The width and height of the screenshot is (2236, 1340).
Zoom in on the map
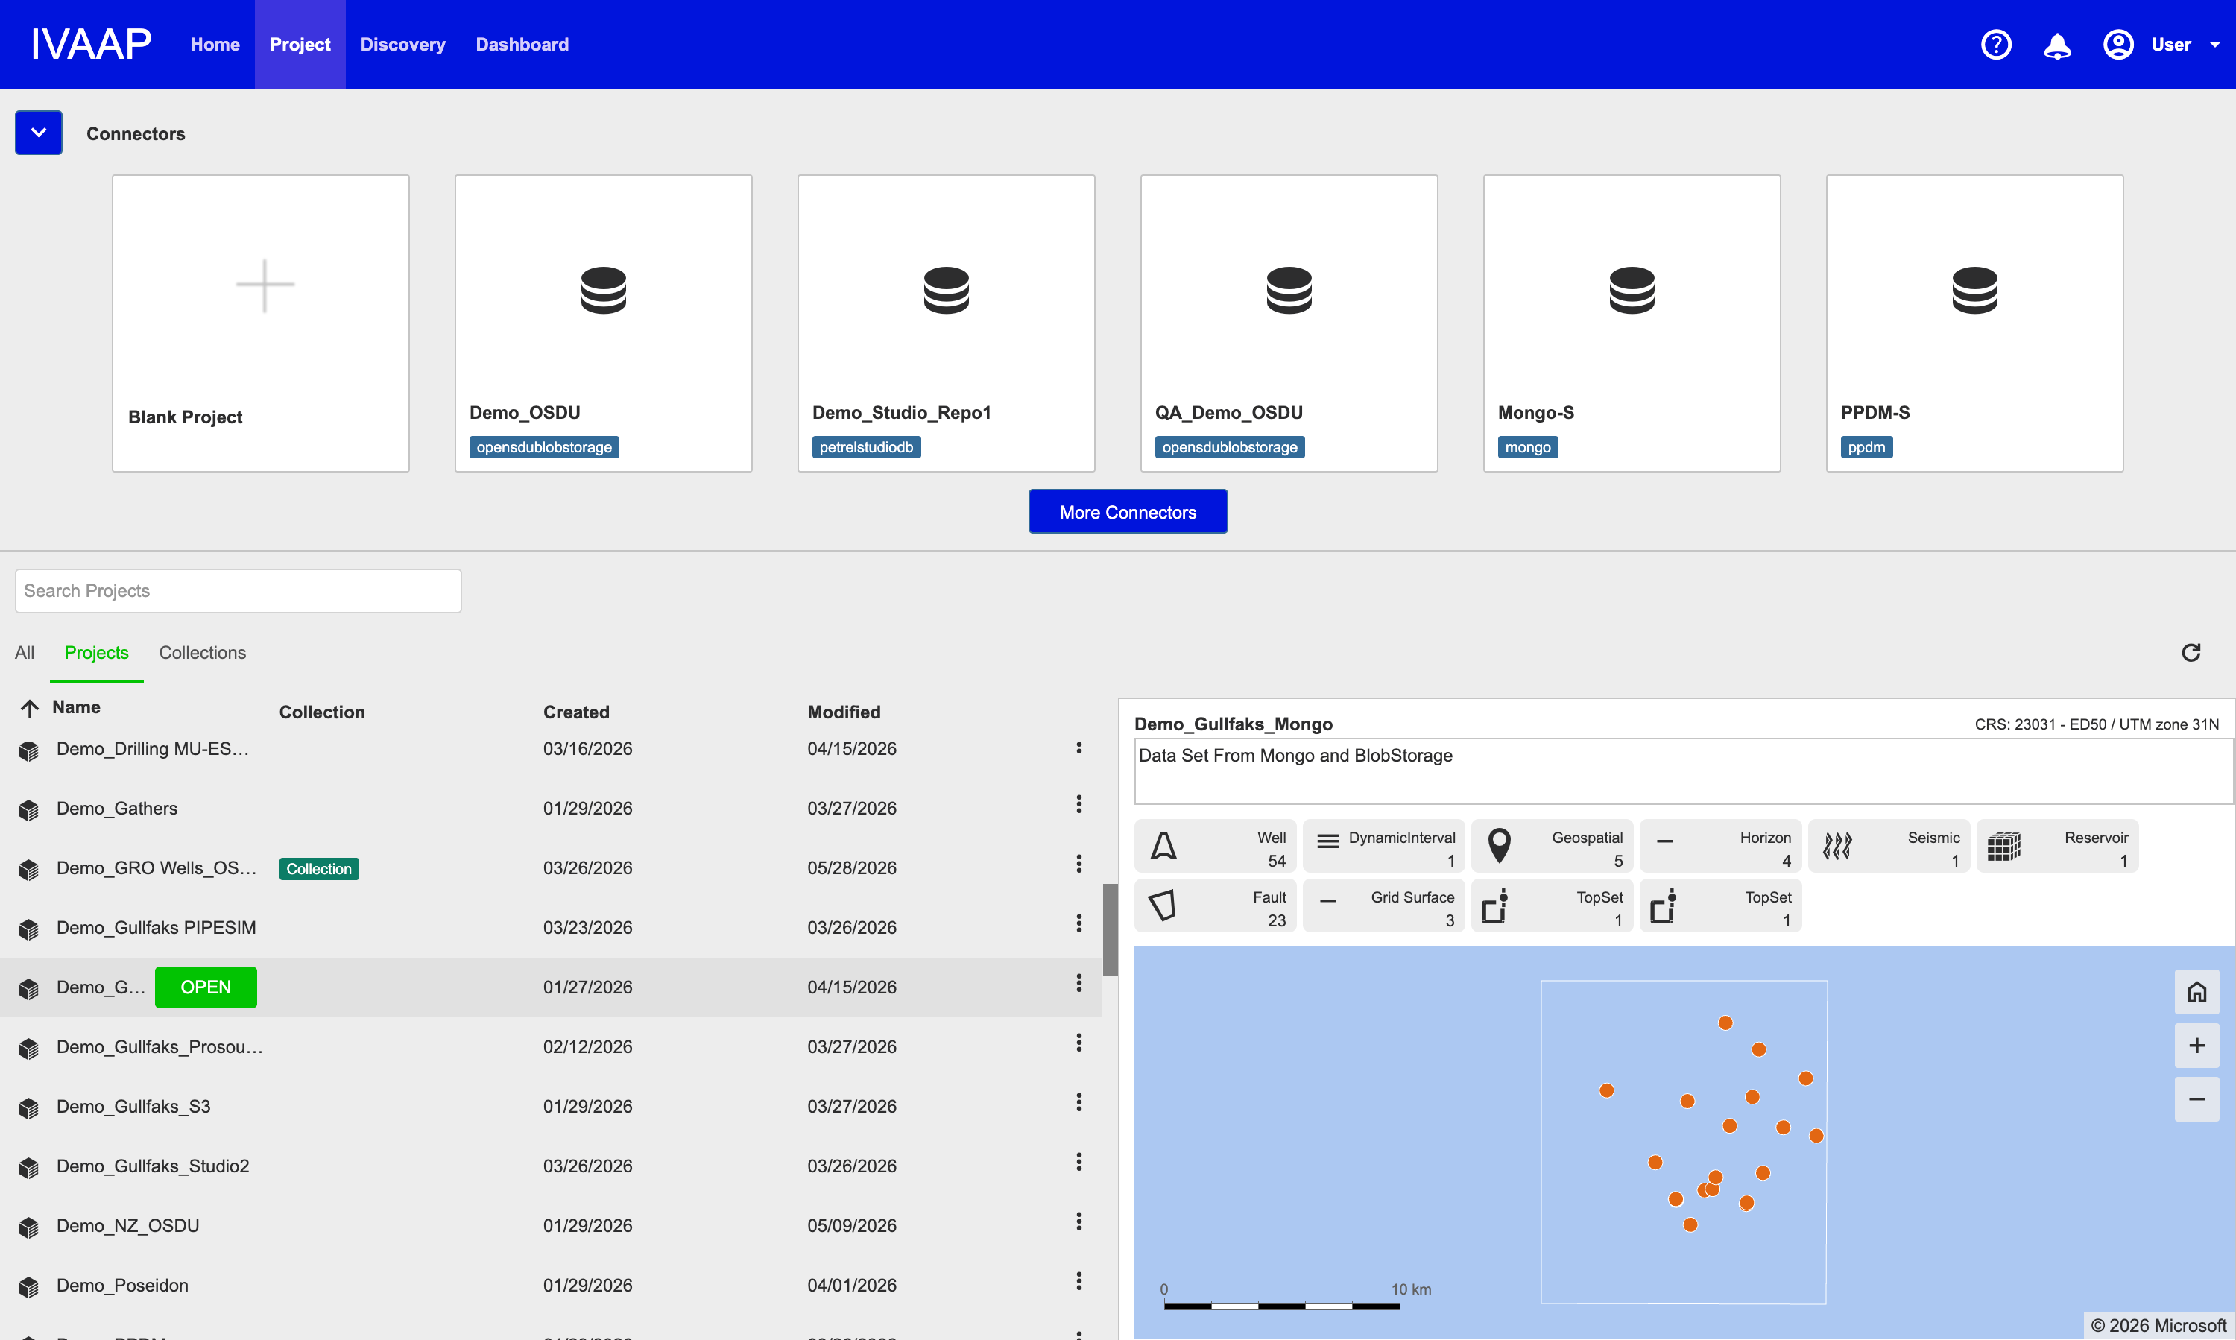coord(2196,1046)
